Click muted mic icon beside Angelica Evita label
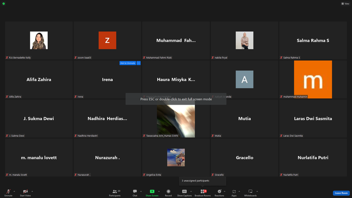The height and width of the screenshot is (198, 352). point(144,175)
